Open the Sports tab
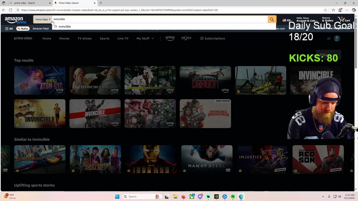Image resolution: width=358 pixels, height=201 pixels. [x=104, y=38]
